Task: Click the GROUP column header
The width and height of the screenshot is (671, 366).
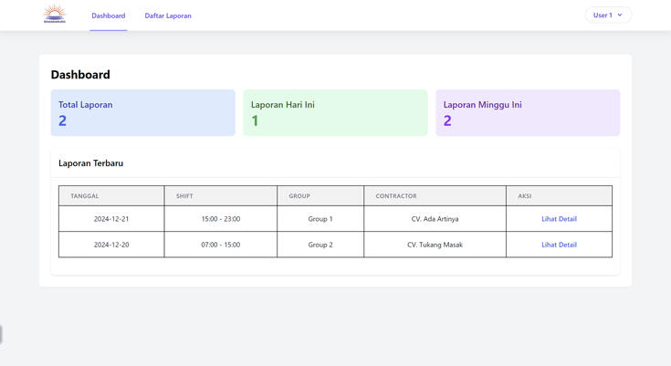Action: (299, 196)
